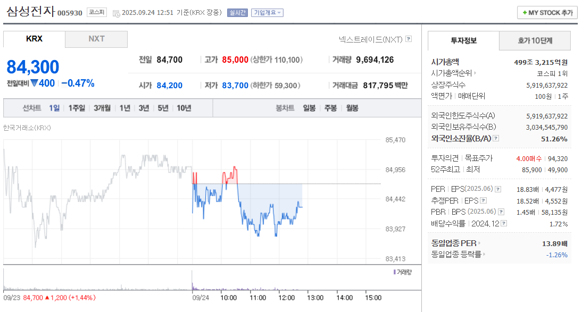Click the 코스피 market badge
The image size is (582, 312).
(x=97, y=12)
